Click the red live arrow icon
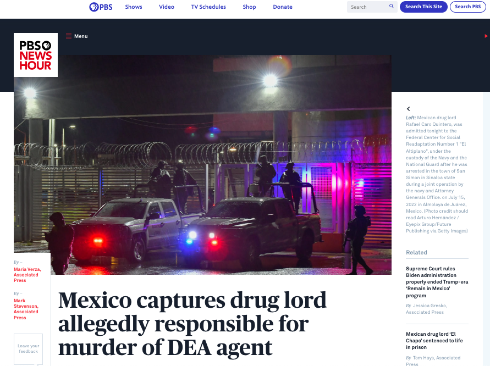This screenshot has width=490, height=366. click(x=486, y=36)
